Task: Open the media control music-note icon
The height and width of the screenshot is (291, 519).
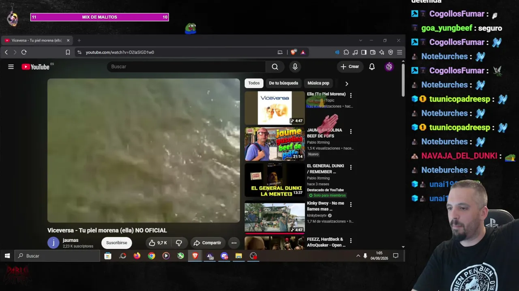Action: point(355,52)
